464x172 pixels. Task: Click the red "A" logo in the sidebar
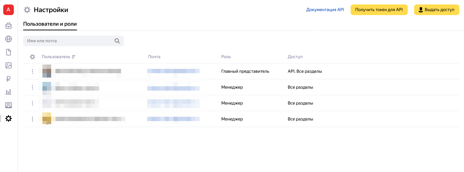[8, 10]
